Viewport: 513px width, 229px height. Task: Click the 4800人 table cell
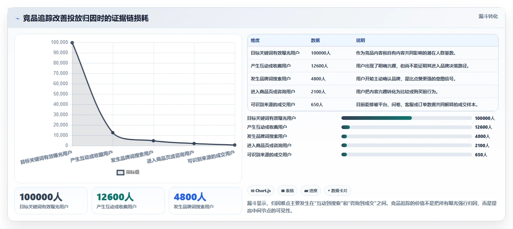click(318, 79)
